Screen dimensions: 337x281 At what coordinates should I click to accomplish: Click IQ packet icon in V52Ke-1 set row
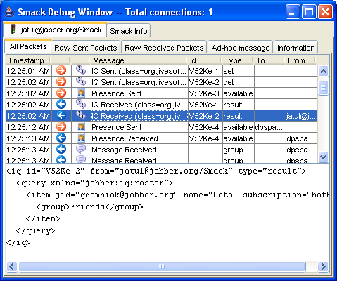81,70
